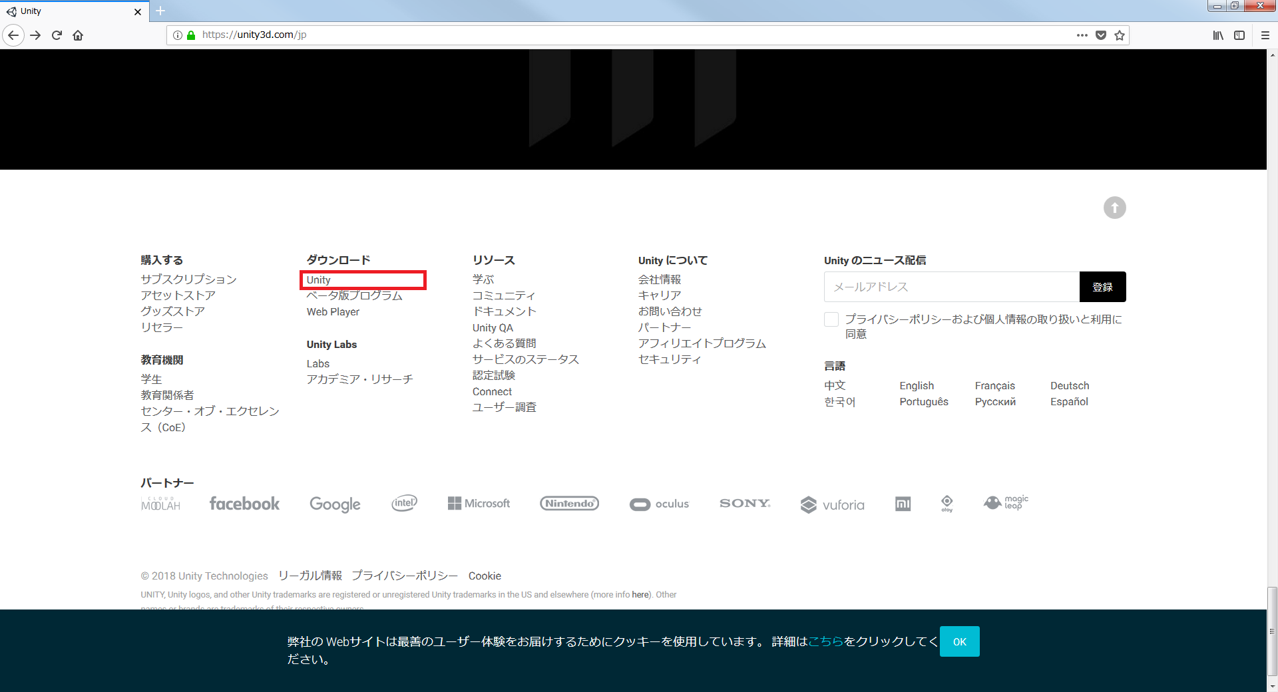Go back with the browser back arrow
1278x692 pixels.
pyautogui.click(x=13, y=35)
